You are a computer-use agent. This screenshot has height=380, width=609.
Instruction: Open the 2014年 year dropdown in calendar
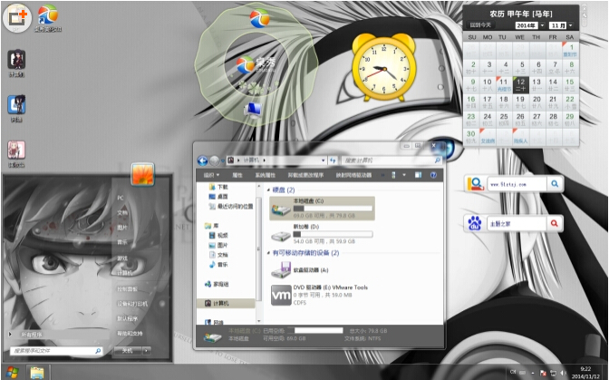[542, 25]
